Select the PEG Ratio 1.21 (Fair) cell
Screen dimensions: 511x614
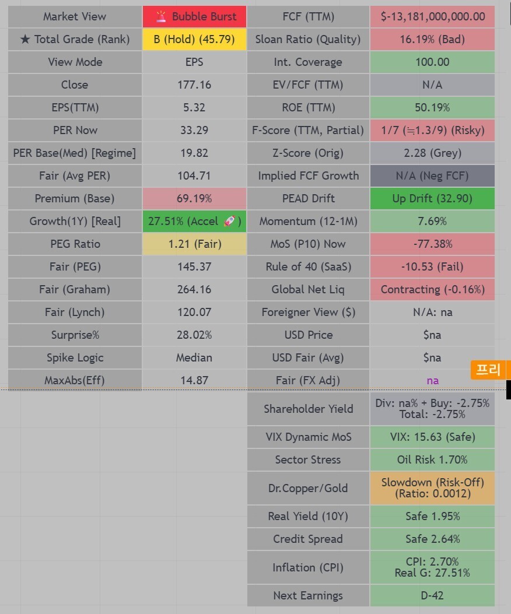coord(194,244)
